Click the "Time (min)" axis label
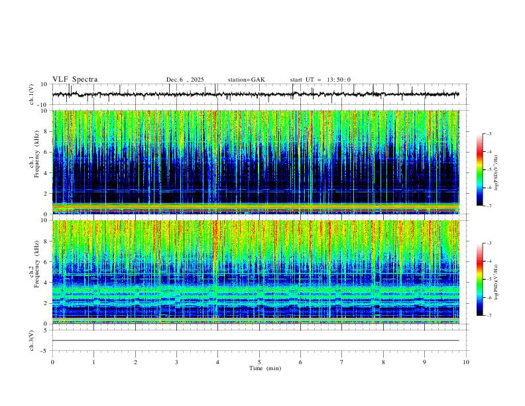525x406 pixels. coord(265,368)
